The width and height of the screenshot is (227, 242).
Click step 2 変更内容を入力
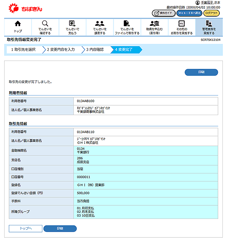tap(62, 50)
